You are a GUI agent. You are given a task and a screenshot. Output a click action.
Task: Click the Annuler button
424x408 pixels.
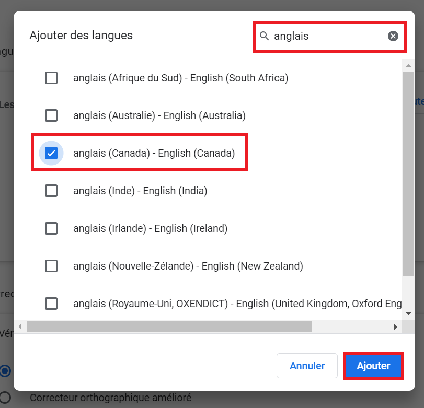pyautogui.click(x=307, y=366)
